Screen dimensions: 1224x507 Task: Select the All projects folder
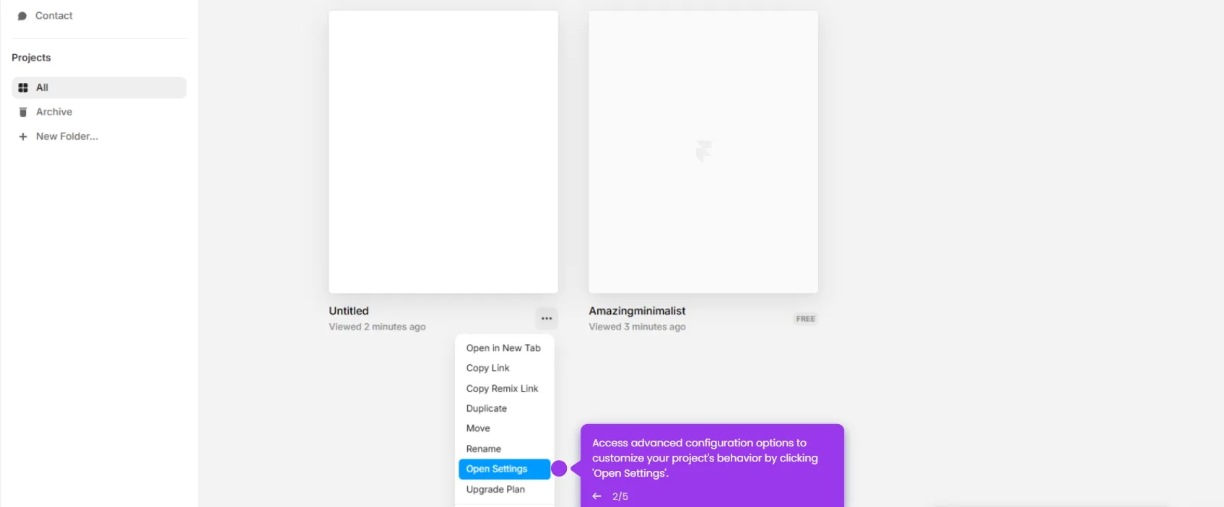[99, 87]
